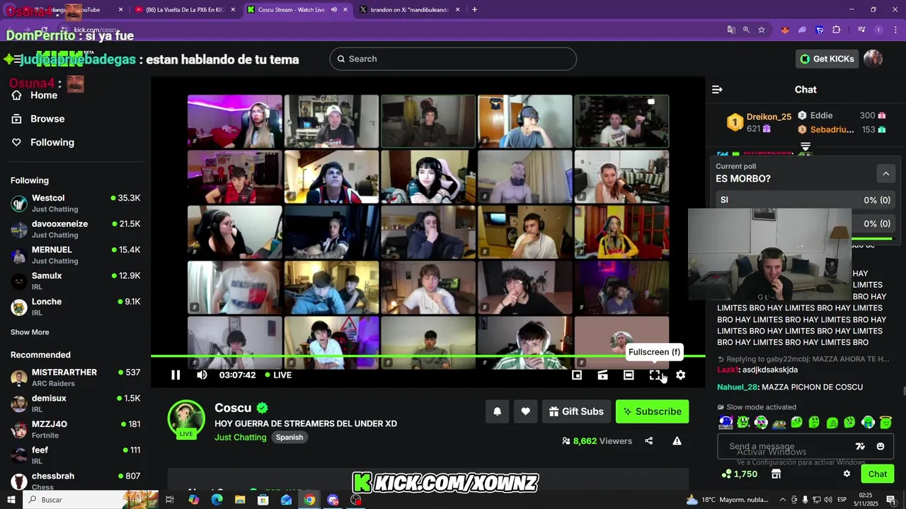Collapse the chat panel with the arrow icon
The width and height of the screenshot is (906, 509).
(x=717, y=90)
